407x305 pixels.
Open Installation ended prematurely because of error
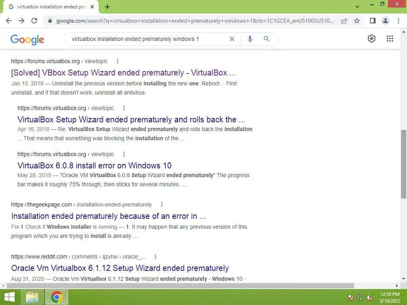tap(109, 216)
